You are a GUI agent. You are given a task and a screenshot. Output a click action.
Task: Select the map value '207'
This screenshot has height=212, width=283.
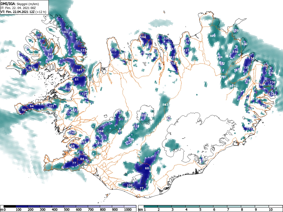pos(38,37)
